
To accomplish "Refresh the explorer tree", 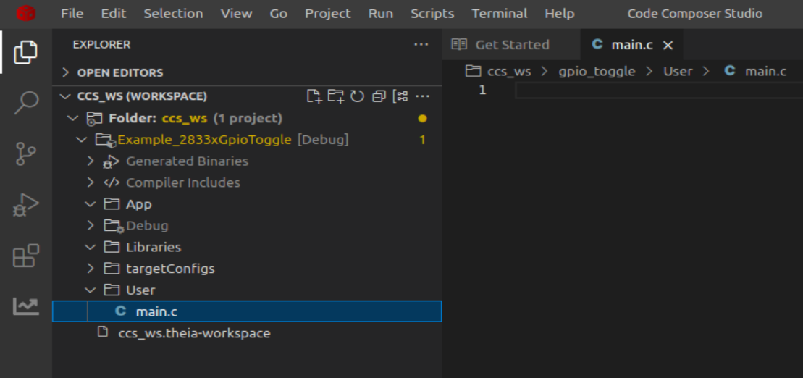I will (357, 96).
